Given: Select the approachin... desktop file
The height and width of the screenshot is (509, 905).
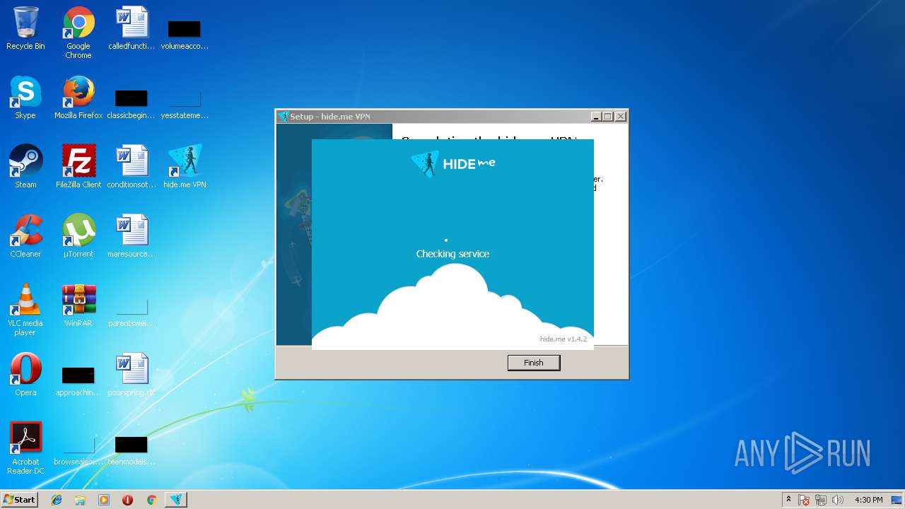Looking at the screenshot, I should coord(78,380).
